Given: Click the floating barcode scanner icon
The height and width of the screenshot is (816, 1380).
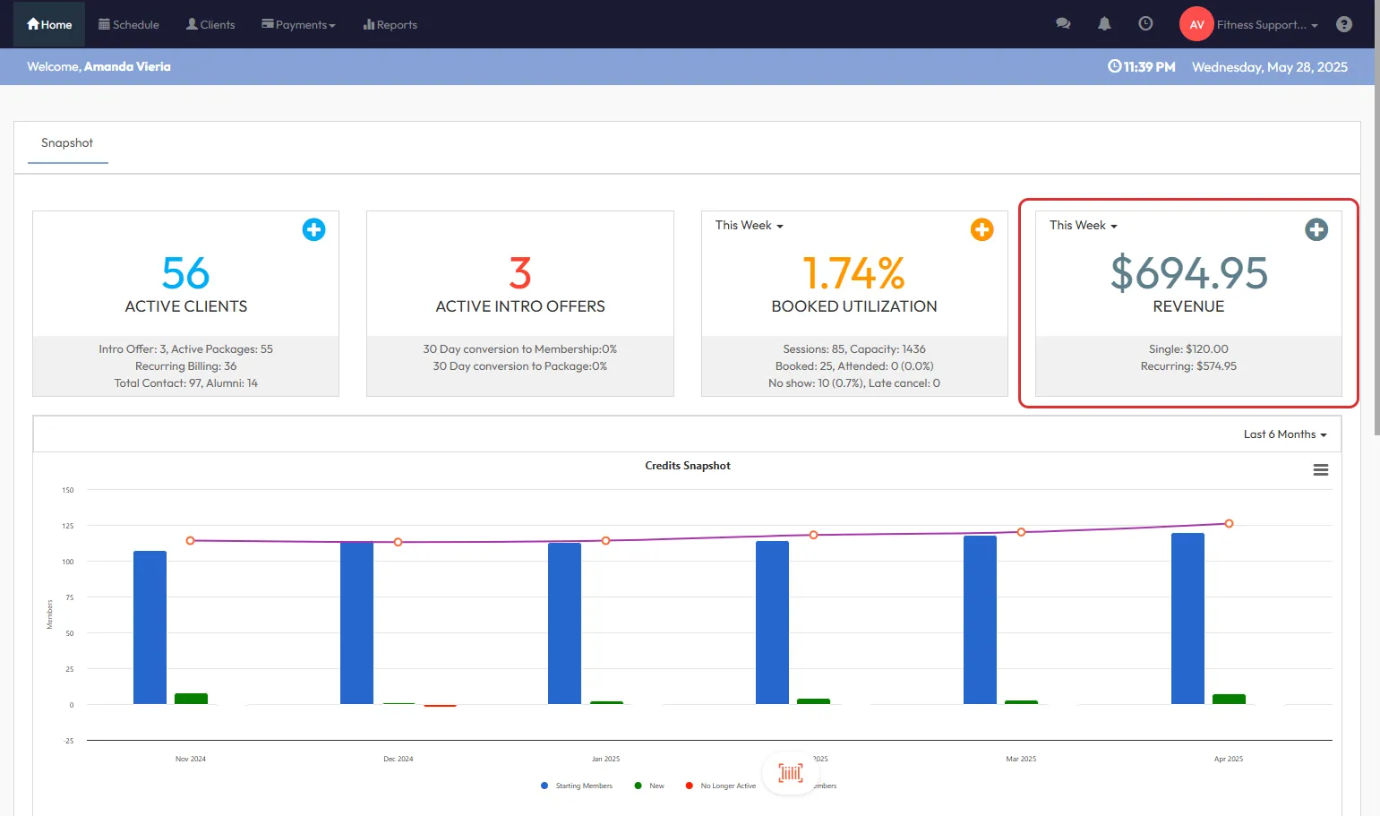Looking at the screenshot, I should (790, 772).
